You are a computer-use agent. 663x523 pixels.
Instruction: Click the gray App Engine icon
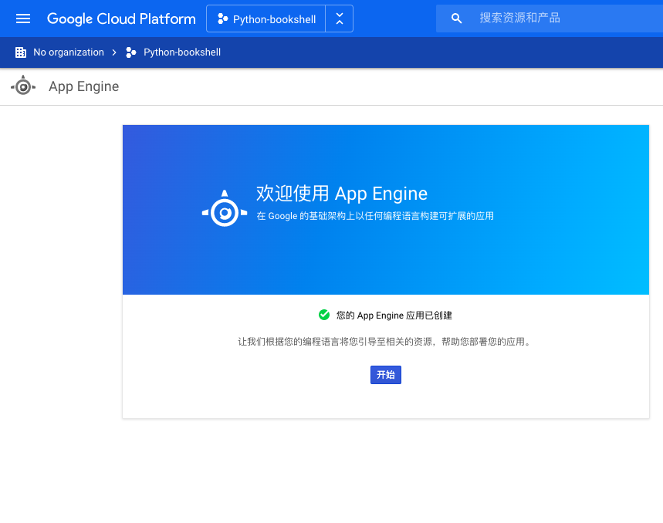click(23, 86)
